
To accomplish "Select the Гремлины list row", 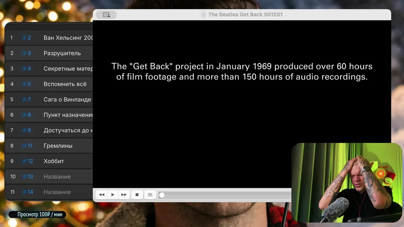I will 49,146.
